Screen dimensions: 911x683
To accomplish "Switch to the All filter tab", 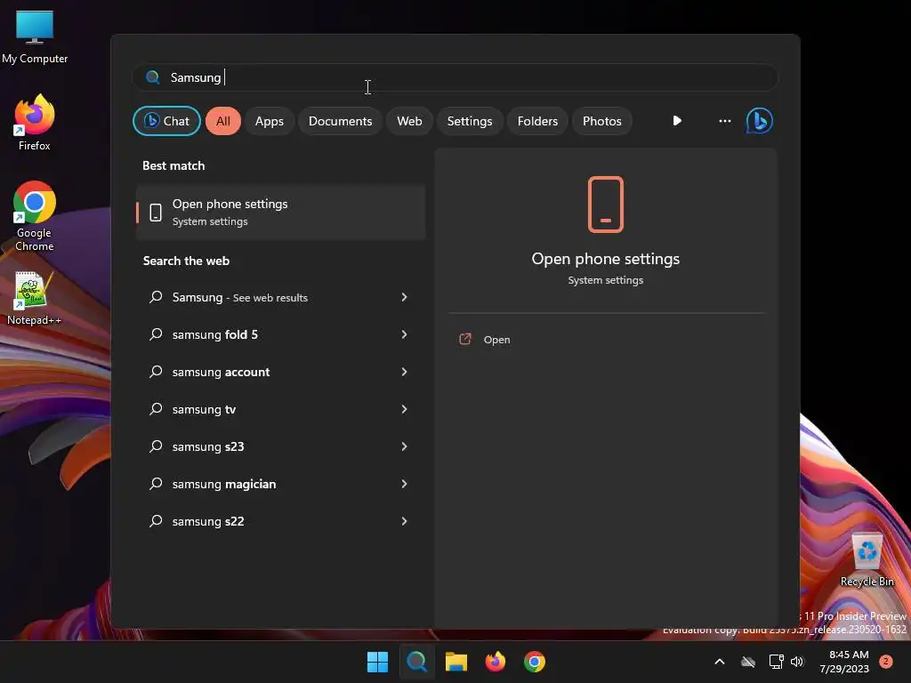I will tap(223, 121).
